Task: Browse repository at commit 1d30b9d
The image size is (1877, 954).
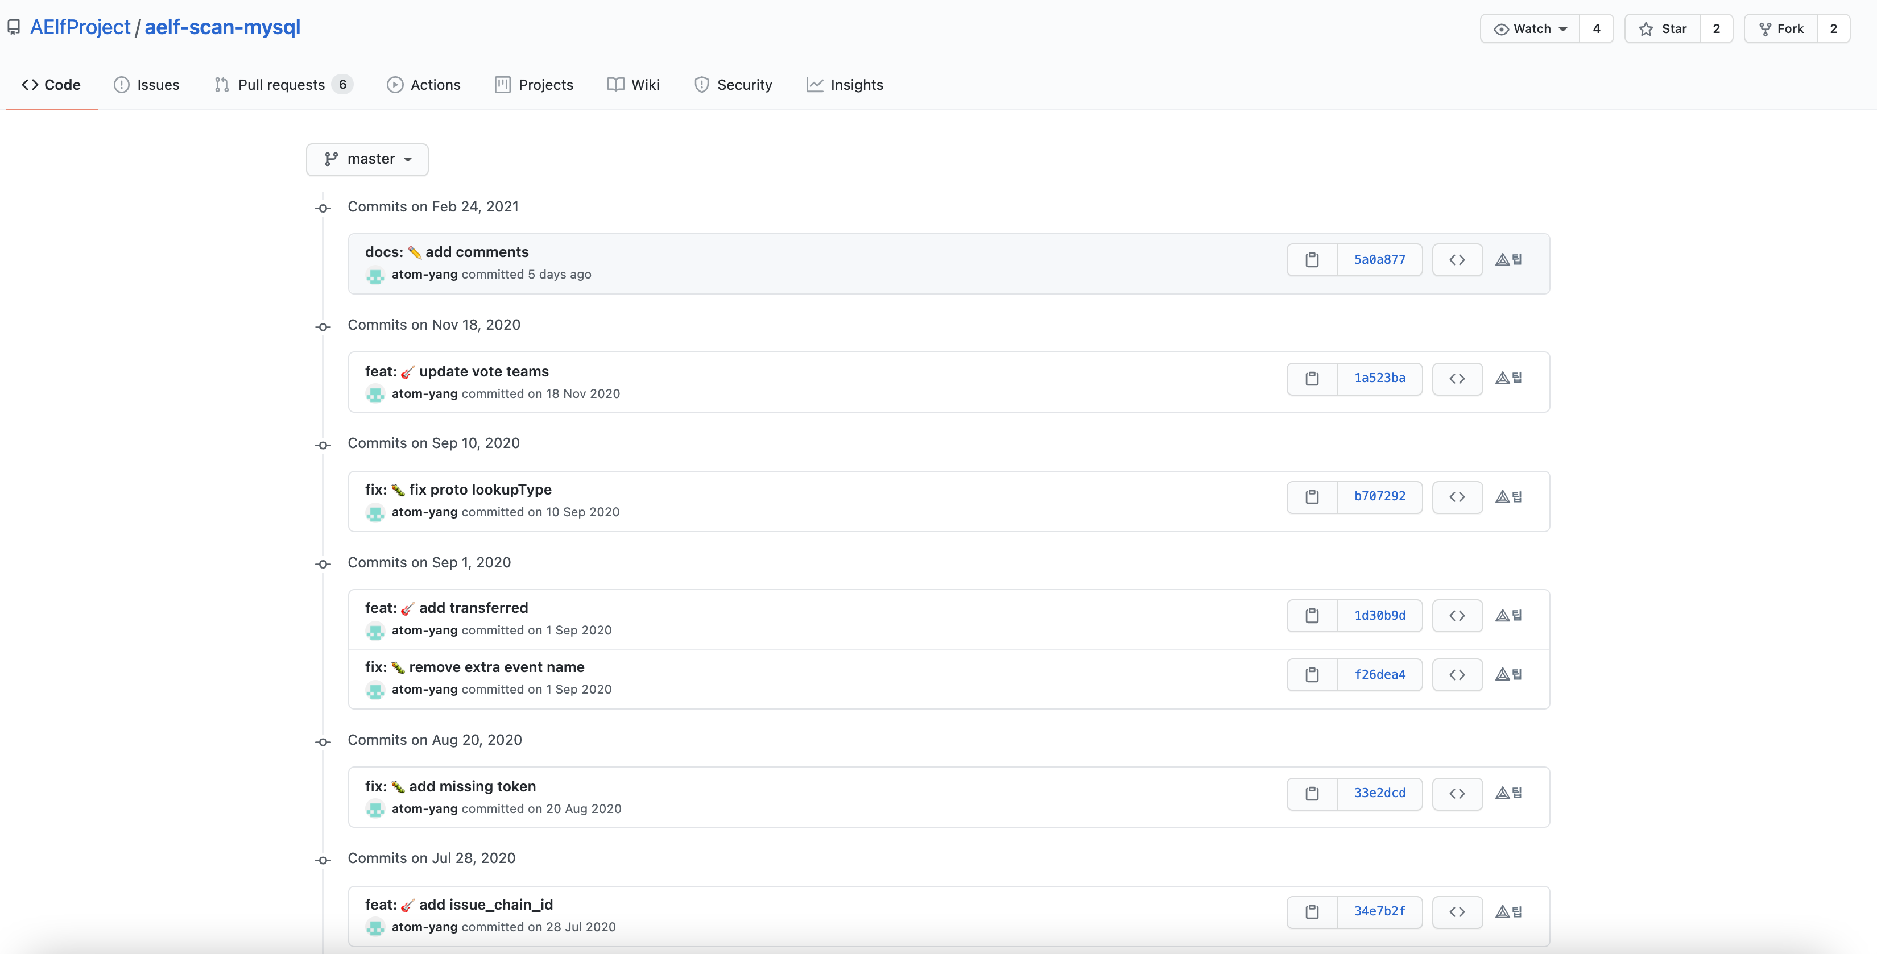Action: coord(1457,616)
